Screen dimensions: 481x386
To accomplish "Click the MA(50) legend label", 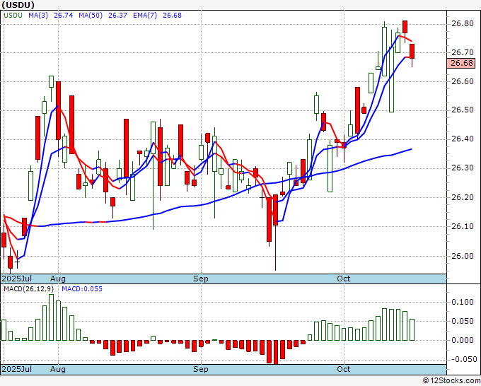I will (91, 16).
